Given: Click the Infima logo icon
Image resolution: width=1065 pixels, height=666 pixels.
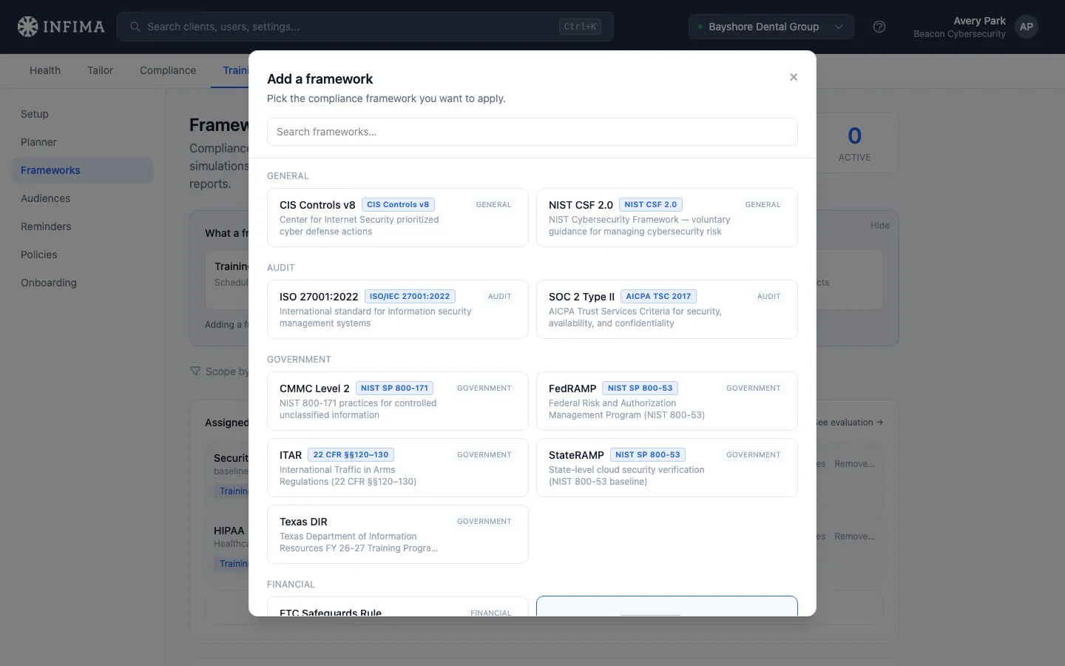Looking at the screenshot, I should tap(27, 27).
